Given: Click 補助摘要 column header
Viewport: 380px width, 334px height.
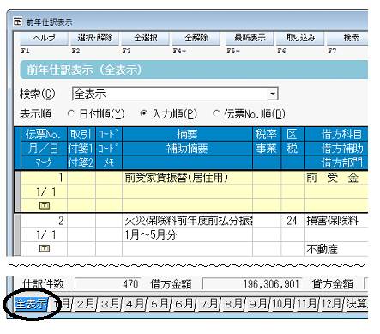Looking at the screenshot, I should [x=187, y=149].
